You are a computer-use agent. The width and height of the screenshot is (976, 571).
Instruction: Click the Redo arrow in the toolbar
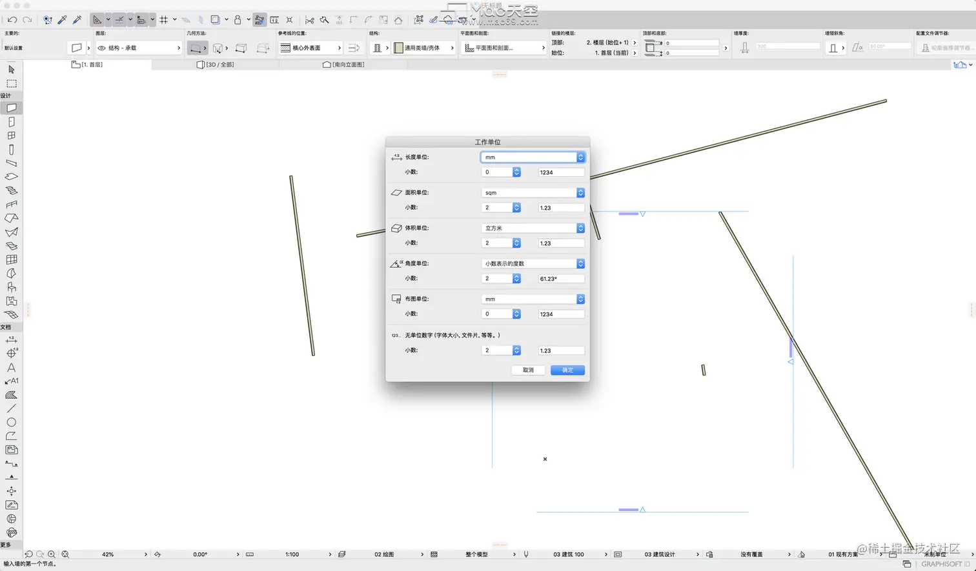(27, 20)
